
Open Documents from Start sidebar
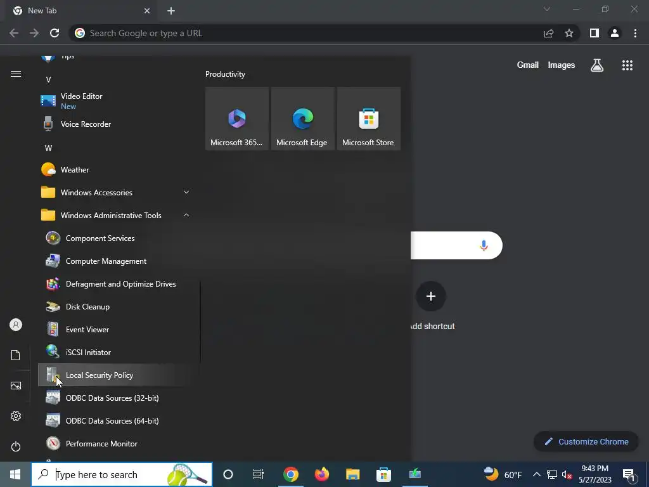tap(16, 355)
